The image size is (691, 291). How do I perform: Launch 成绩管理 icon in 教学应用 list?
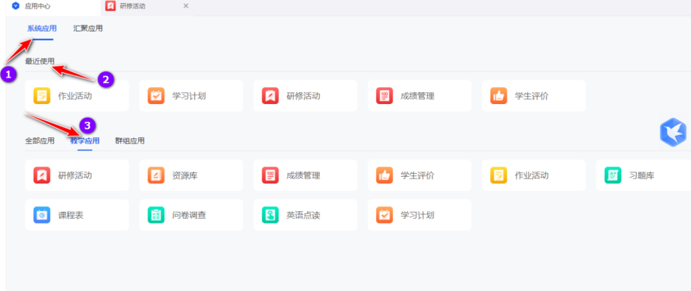(x=270, y=175)
